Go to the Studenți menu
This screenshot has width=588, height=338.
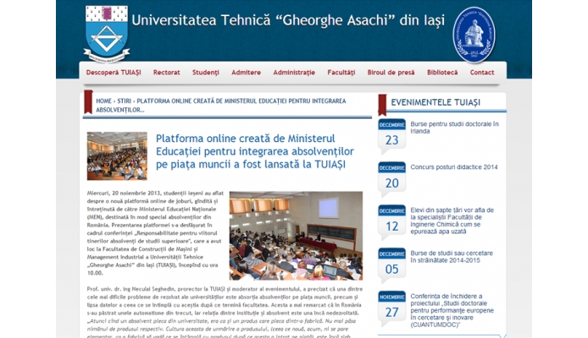206,73
